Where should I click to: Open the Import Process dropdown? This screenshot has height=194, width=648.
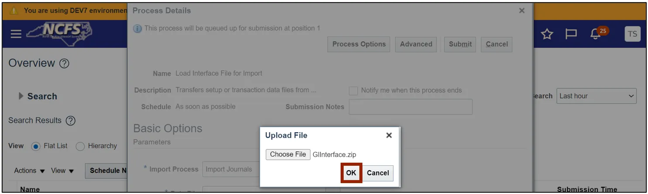click(231, 169)
